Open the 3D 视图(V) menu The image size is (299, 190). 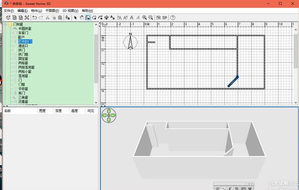[x=70, y=11]
